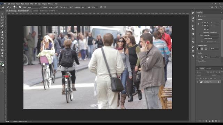Open History panel icon in dock
This screenshot has height=125, width=223.
point(193,13)
